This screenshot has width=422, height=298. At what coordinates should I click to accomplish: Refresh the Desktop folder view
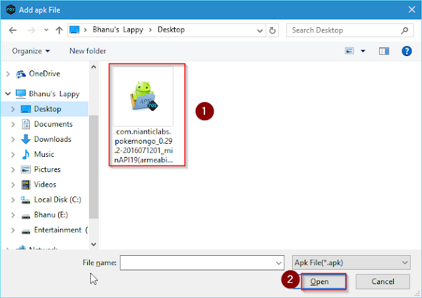coord(272,30)
